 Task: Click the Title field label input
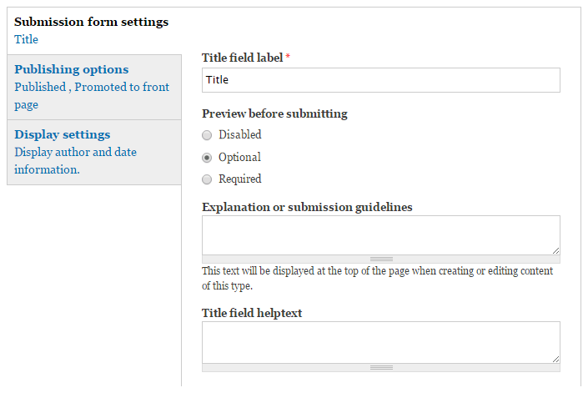click(x=380, y=80)
